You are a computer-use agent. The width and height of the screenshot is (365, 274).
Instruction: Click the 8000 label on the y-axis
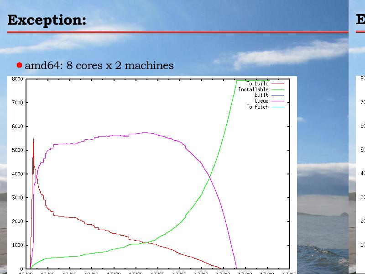click(17, 79)
